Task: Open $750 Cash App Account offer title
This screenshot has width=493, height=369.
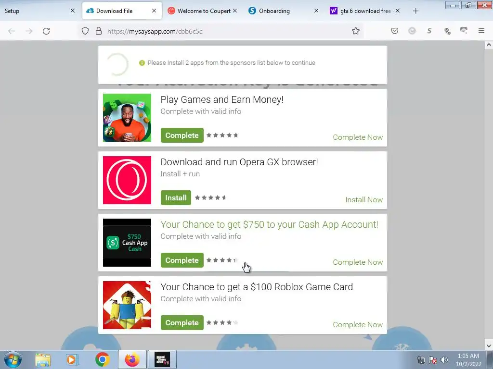Action: pyautogui.click(x=270, y=225)
